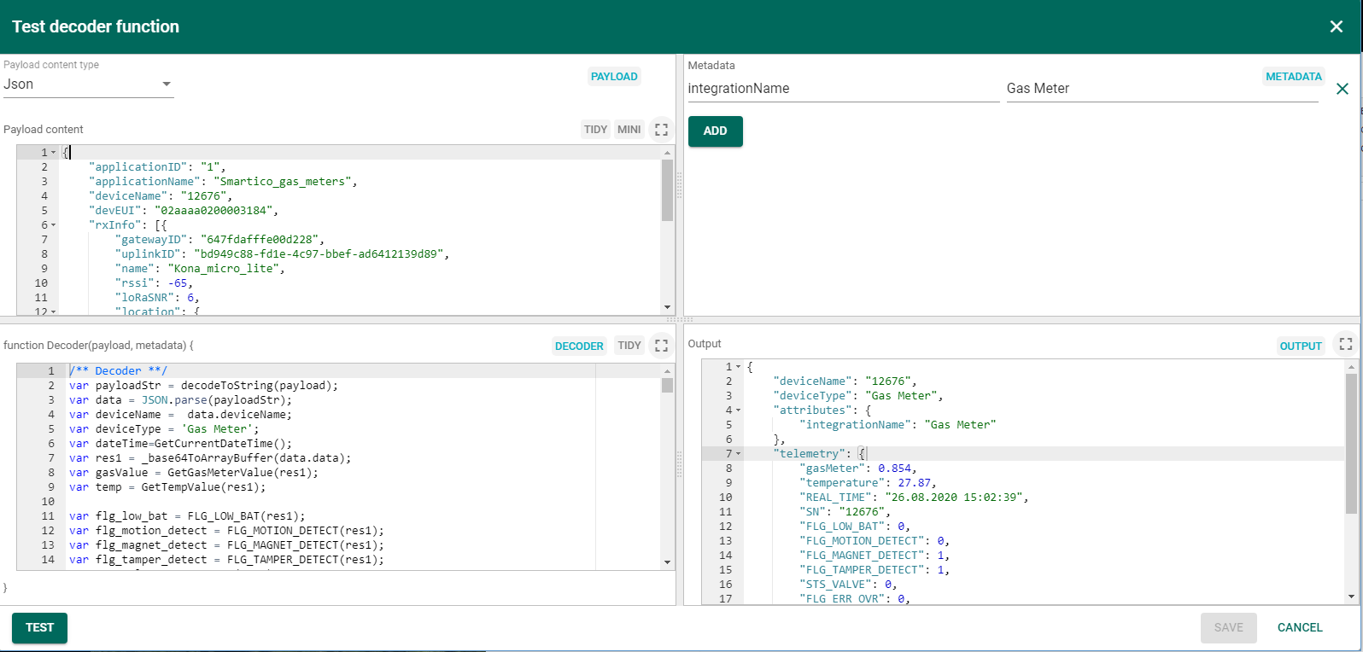Click Mini to minify payload content
The image size is (1363, 652).
[x=629, y=130]
